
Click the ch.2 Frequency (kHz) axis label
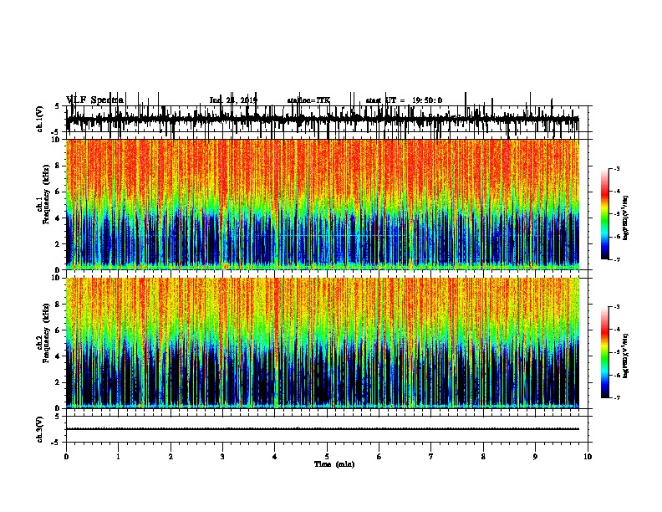pos(43,333)
